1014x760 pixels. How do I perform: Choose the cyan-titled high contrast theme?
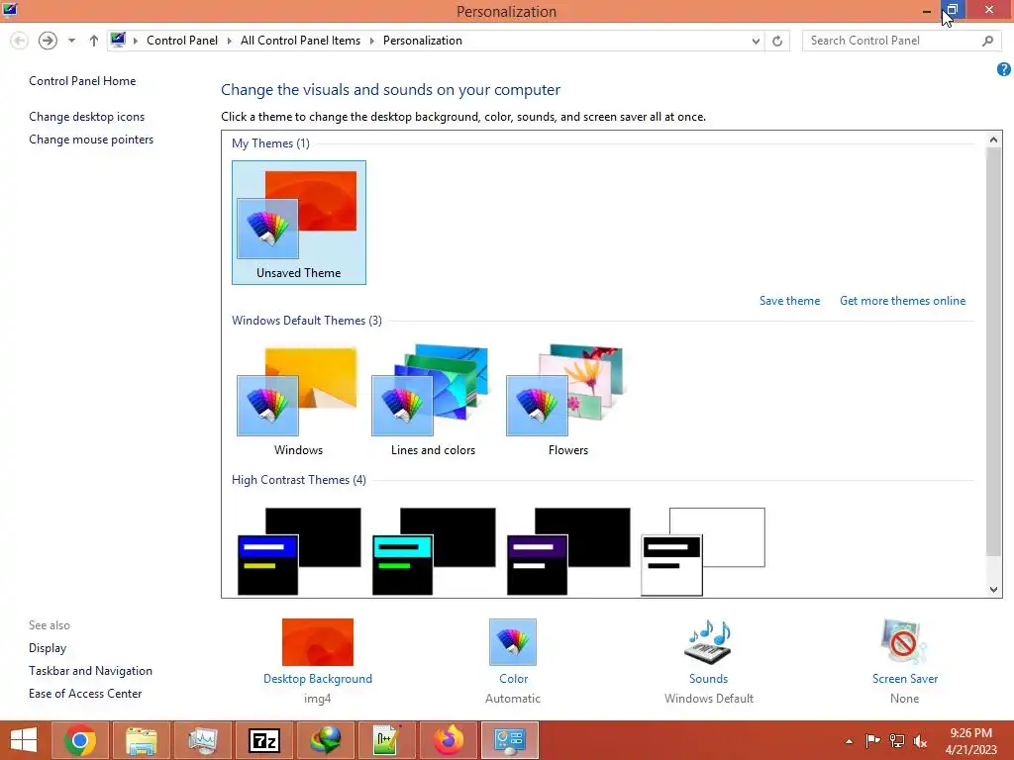coord(434,551)
